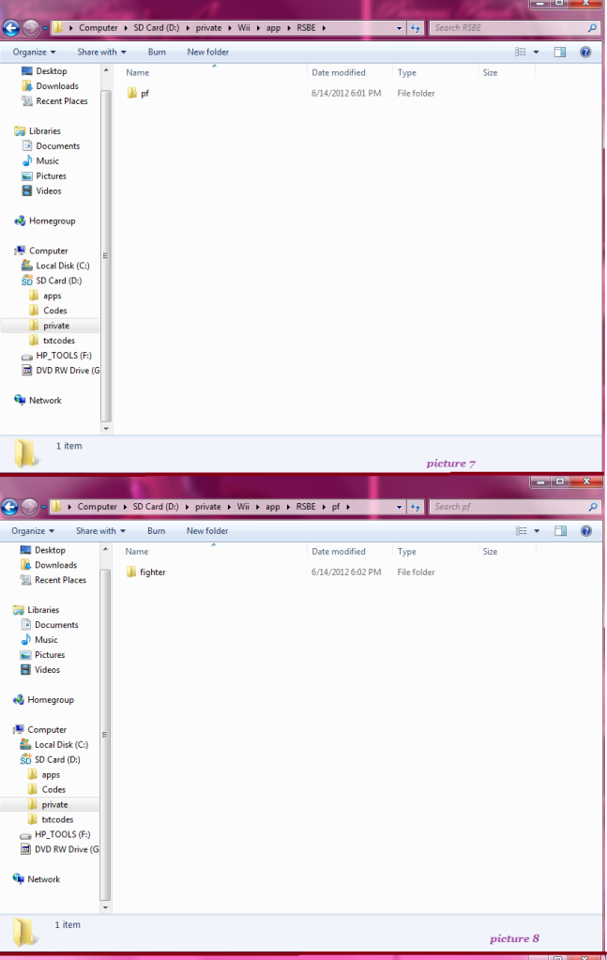Select Local Disk (C:) in bottom window sidebar
Image resolution: width=607 pixels, height=960 pixels.
tap(61, 744)
